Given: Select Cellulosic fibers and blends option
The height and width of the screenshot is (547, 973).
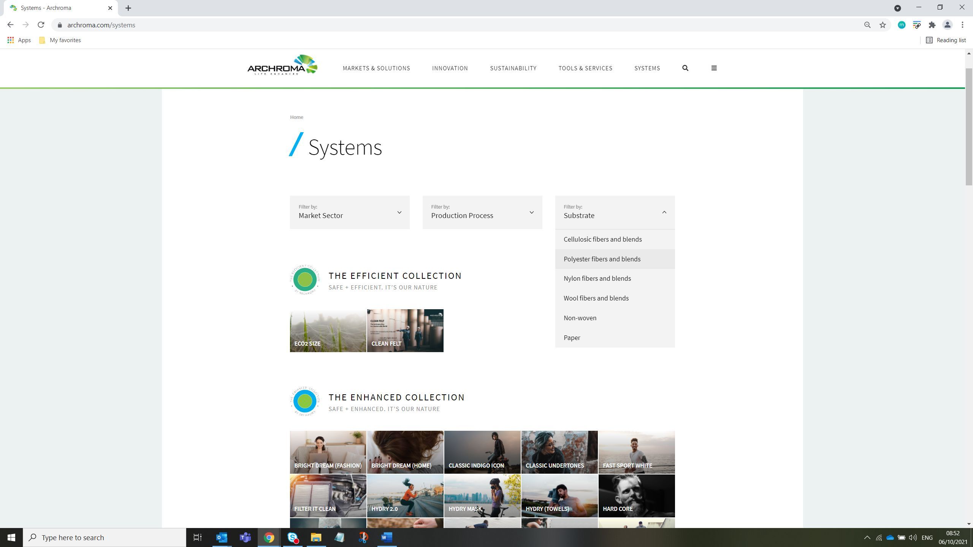Looking at the screenshot, I should [615, 239].
